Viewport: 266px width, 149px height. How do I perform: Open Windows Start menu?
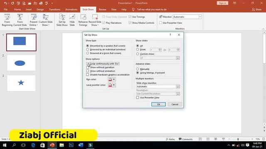coord(5,145)
